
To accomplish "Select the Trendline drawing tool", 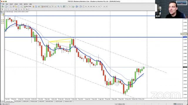I will tap(14, 9).
